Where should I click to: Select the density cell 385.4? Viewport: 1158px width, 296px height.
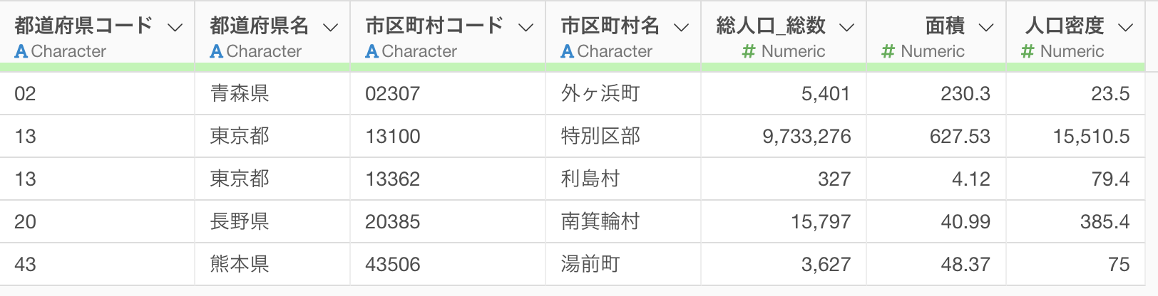tap(1076, 221)
